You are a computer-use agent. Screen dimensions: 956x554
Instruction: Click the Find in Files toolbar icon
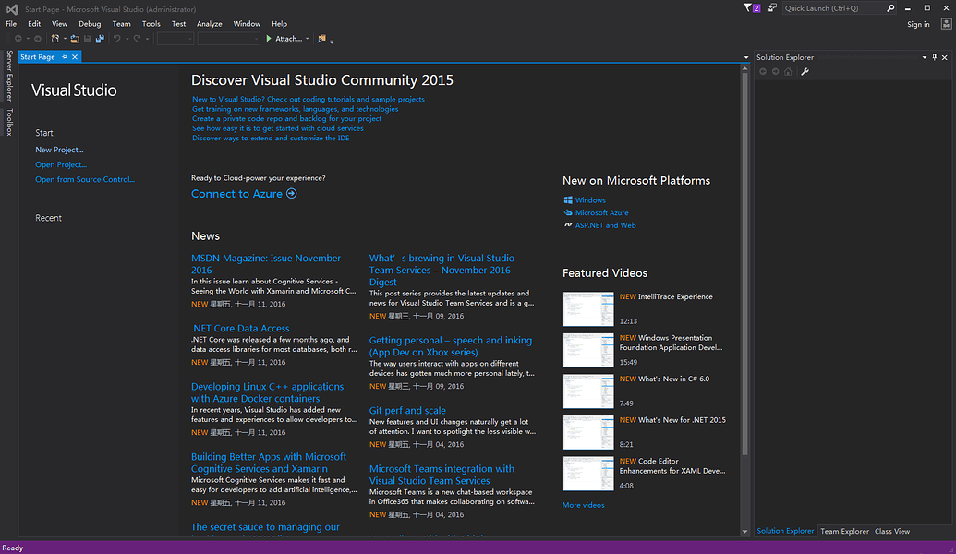[322, 39]
